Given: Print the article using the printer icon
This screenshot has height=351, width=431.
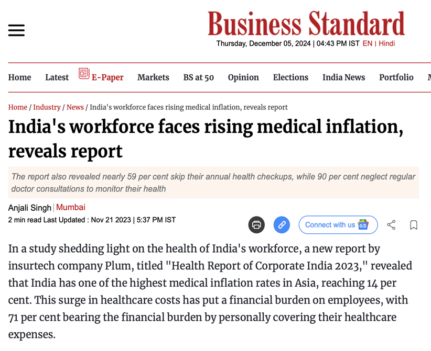Looking at the screenshot, I should pyautogui.click(x=256, y=225).
